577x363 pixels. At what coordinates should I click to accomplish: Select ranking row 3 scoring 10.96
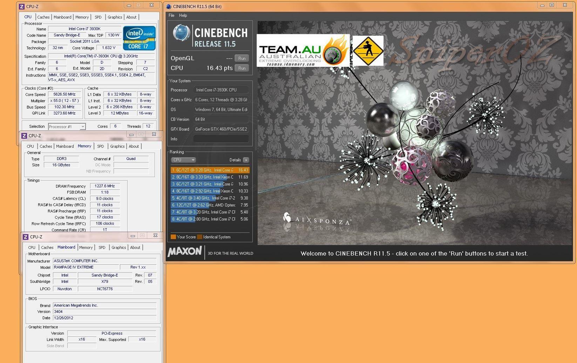pos(210,184)
